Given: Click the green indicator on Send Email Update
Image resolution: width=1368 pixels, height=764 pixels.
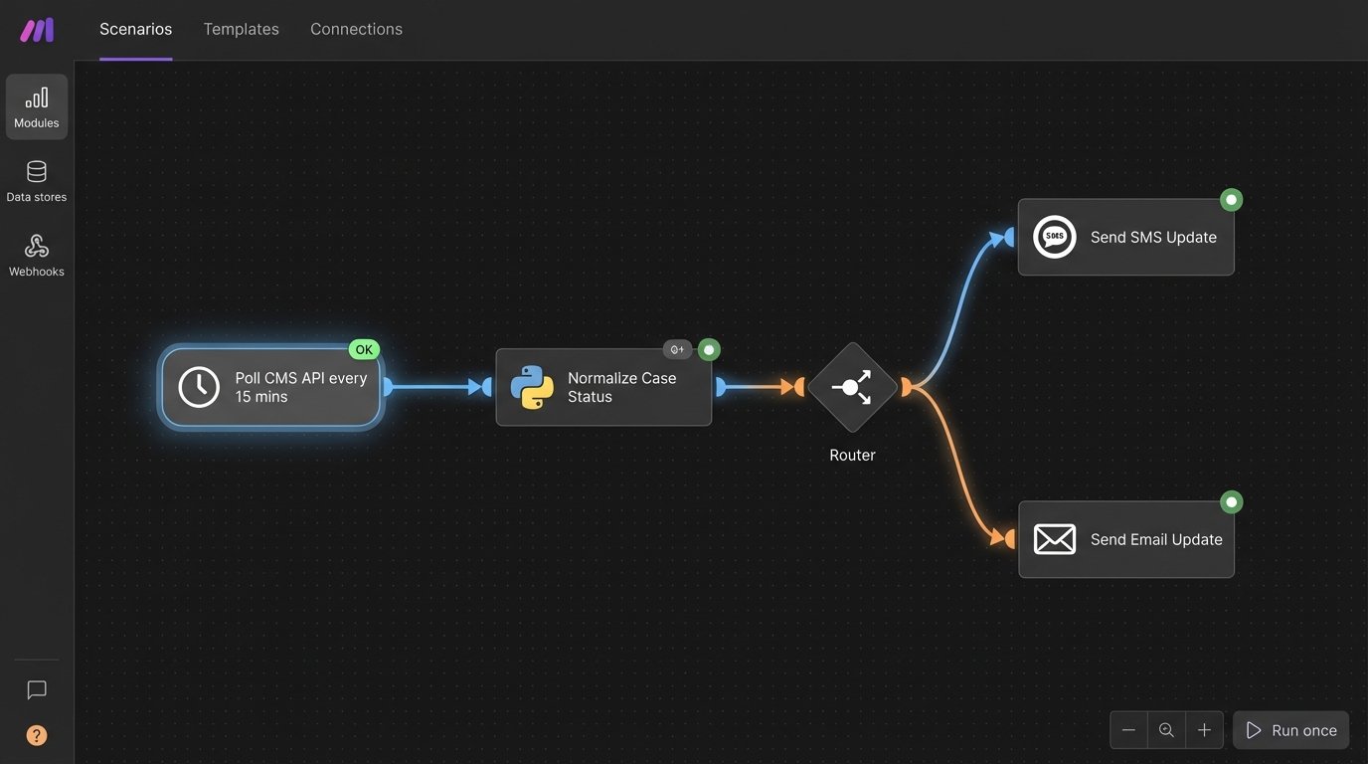Looking at the screenshot, I should coord(1232,501).
